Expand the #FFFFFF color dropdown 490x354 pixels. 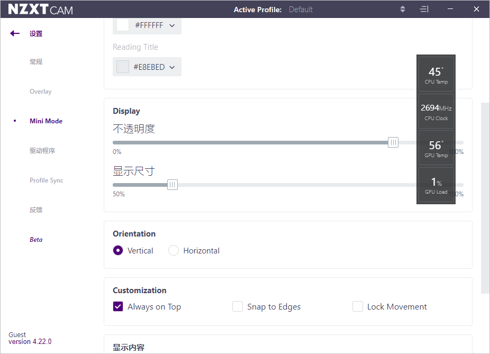point(147,25)
